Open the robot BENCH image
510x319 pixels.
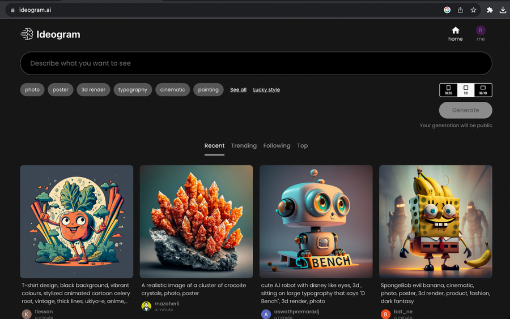click(x=316, y=222)
